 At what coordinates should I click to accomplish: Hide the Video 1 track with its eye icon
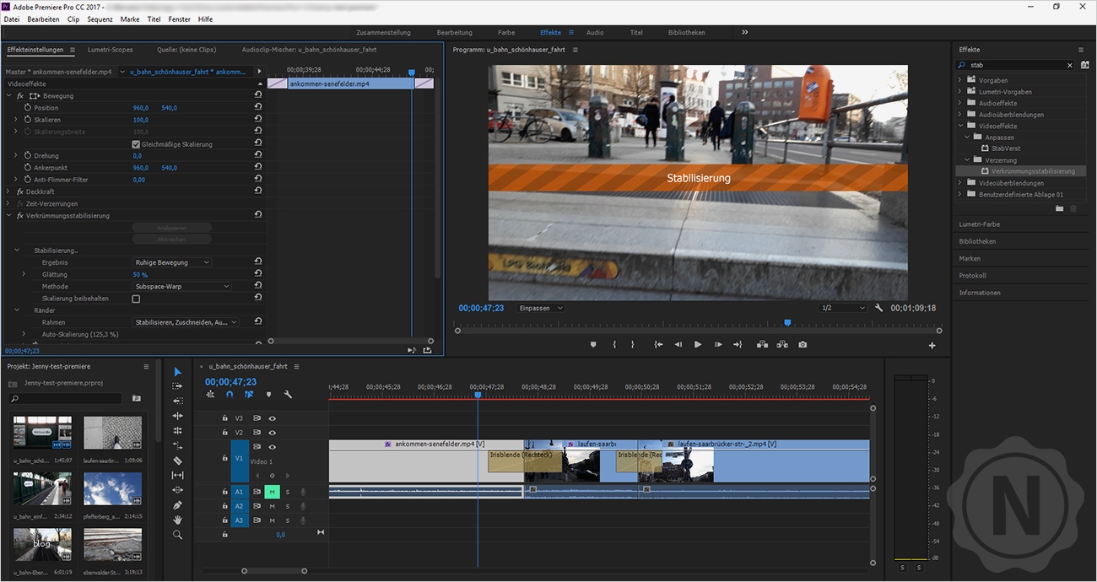pyautogui.click(x=272, y=447)
